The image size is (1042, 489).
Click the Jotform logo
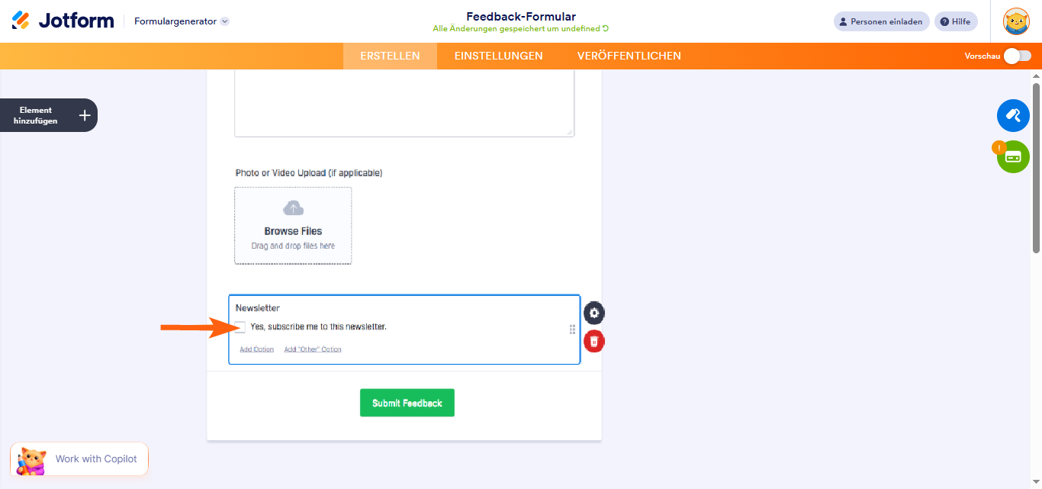pyautogui.click(x=63, y=21)
